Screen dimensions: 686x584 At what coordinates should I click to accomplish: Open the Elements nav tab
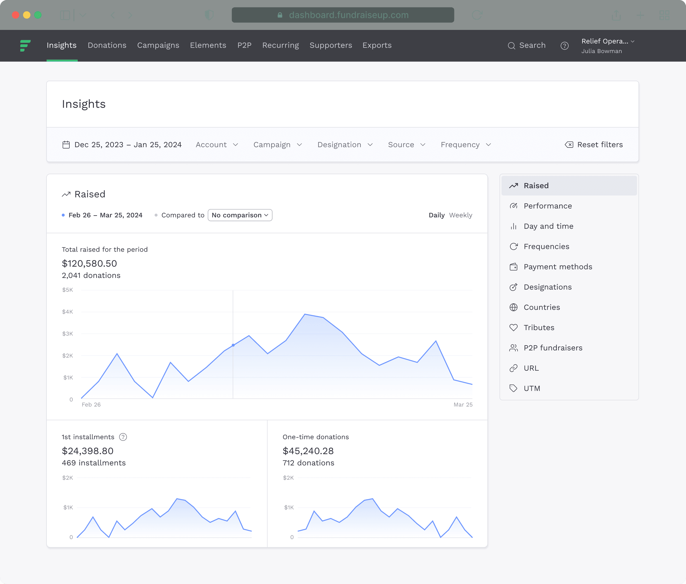[x=208, y=45]
